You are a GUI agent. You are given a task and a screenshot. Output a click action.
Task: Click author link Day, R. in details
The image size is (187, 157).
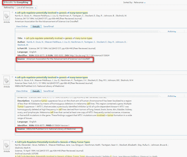[x=111, y=42]
